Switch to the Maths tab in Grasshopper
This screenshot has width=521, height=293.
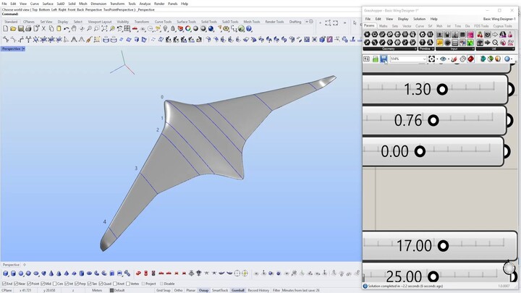[x=384, y=26]
